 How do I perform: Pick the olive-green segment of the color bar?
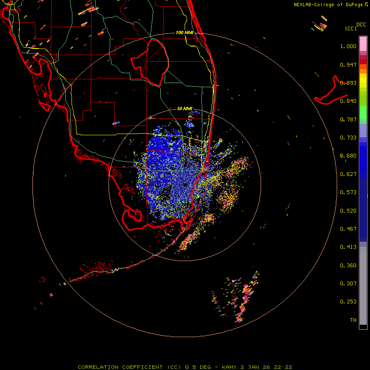363,99
